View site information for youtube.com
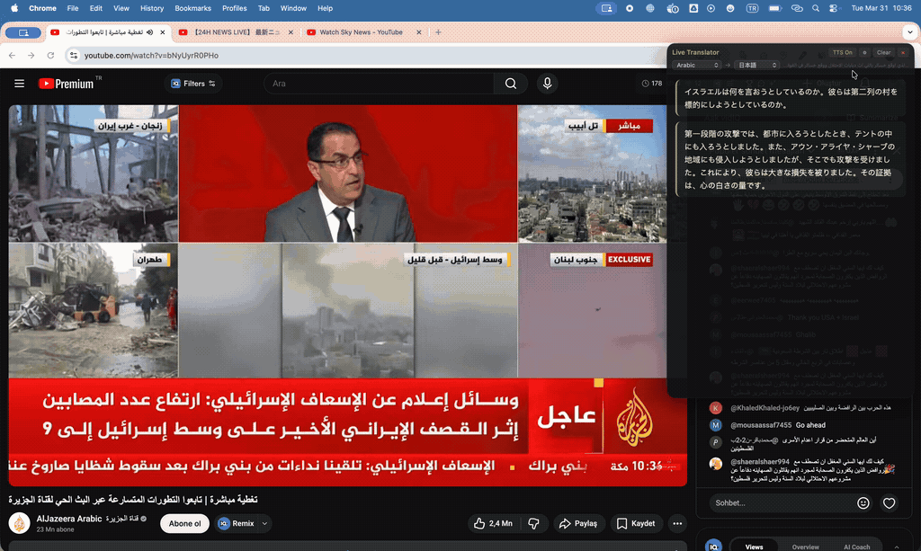Screen dimensions: 921x551 [74, 55]
